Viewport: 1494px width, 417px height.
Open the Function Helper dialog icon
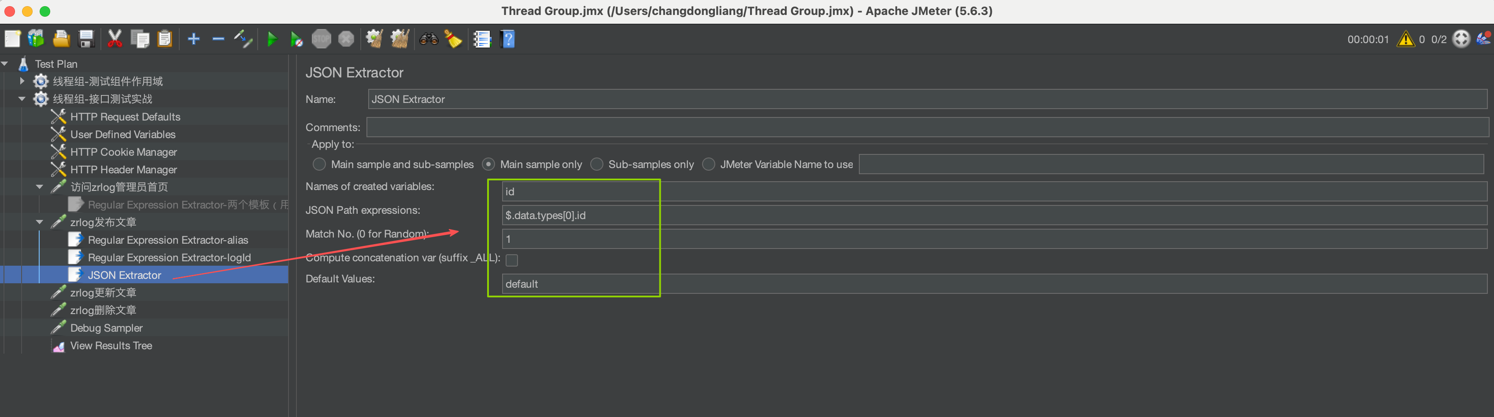482,40
